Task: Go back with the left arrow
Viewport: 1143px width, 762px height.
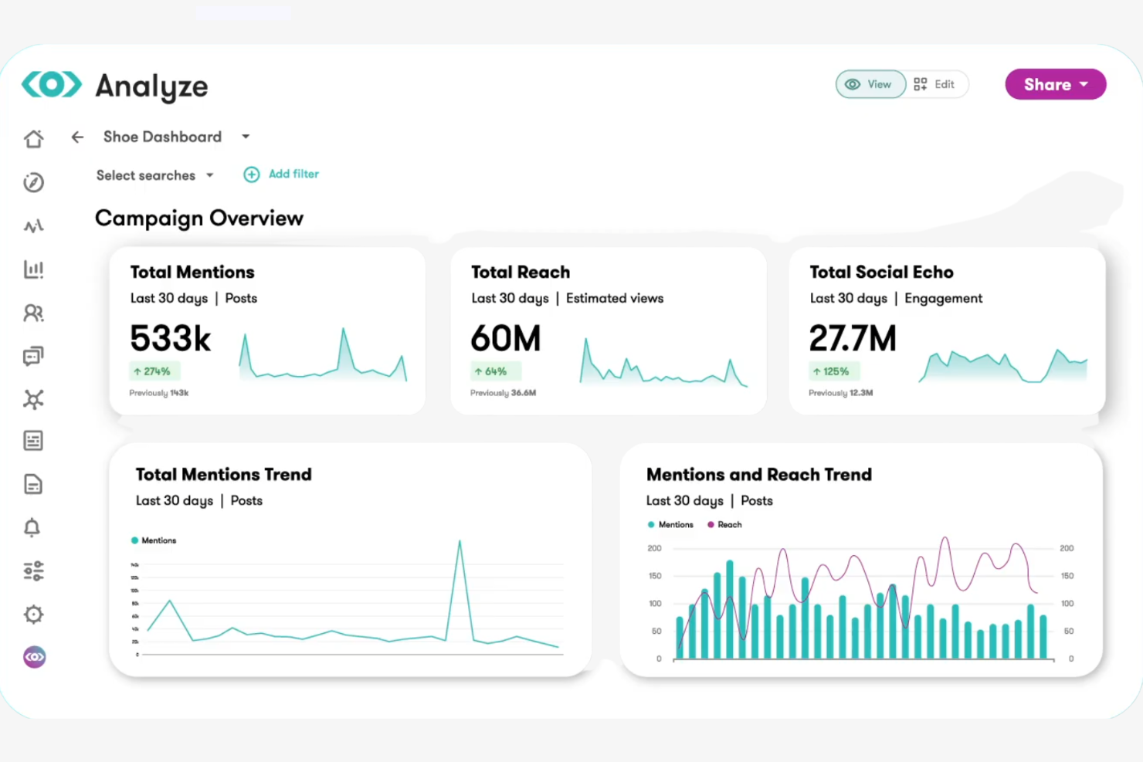Action: pyautogui.click(x=77, y=137)
